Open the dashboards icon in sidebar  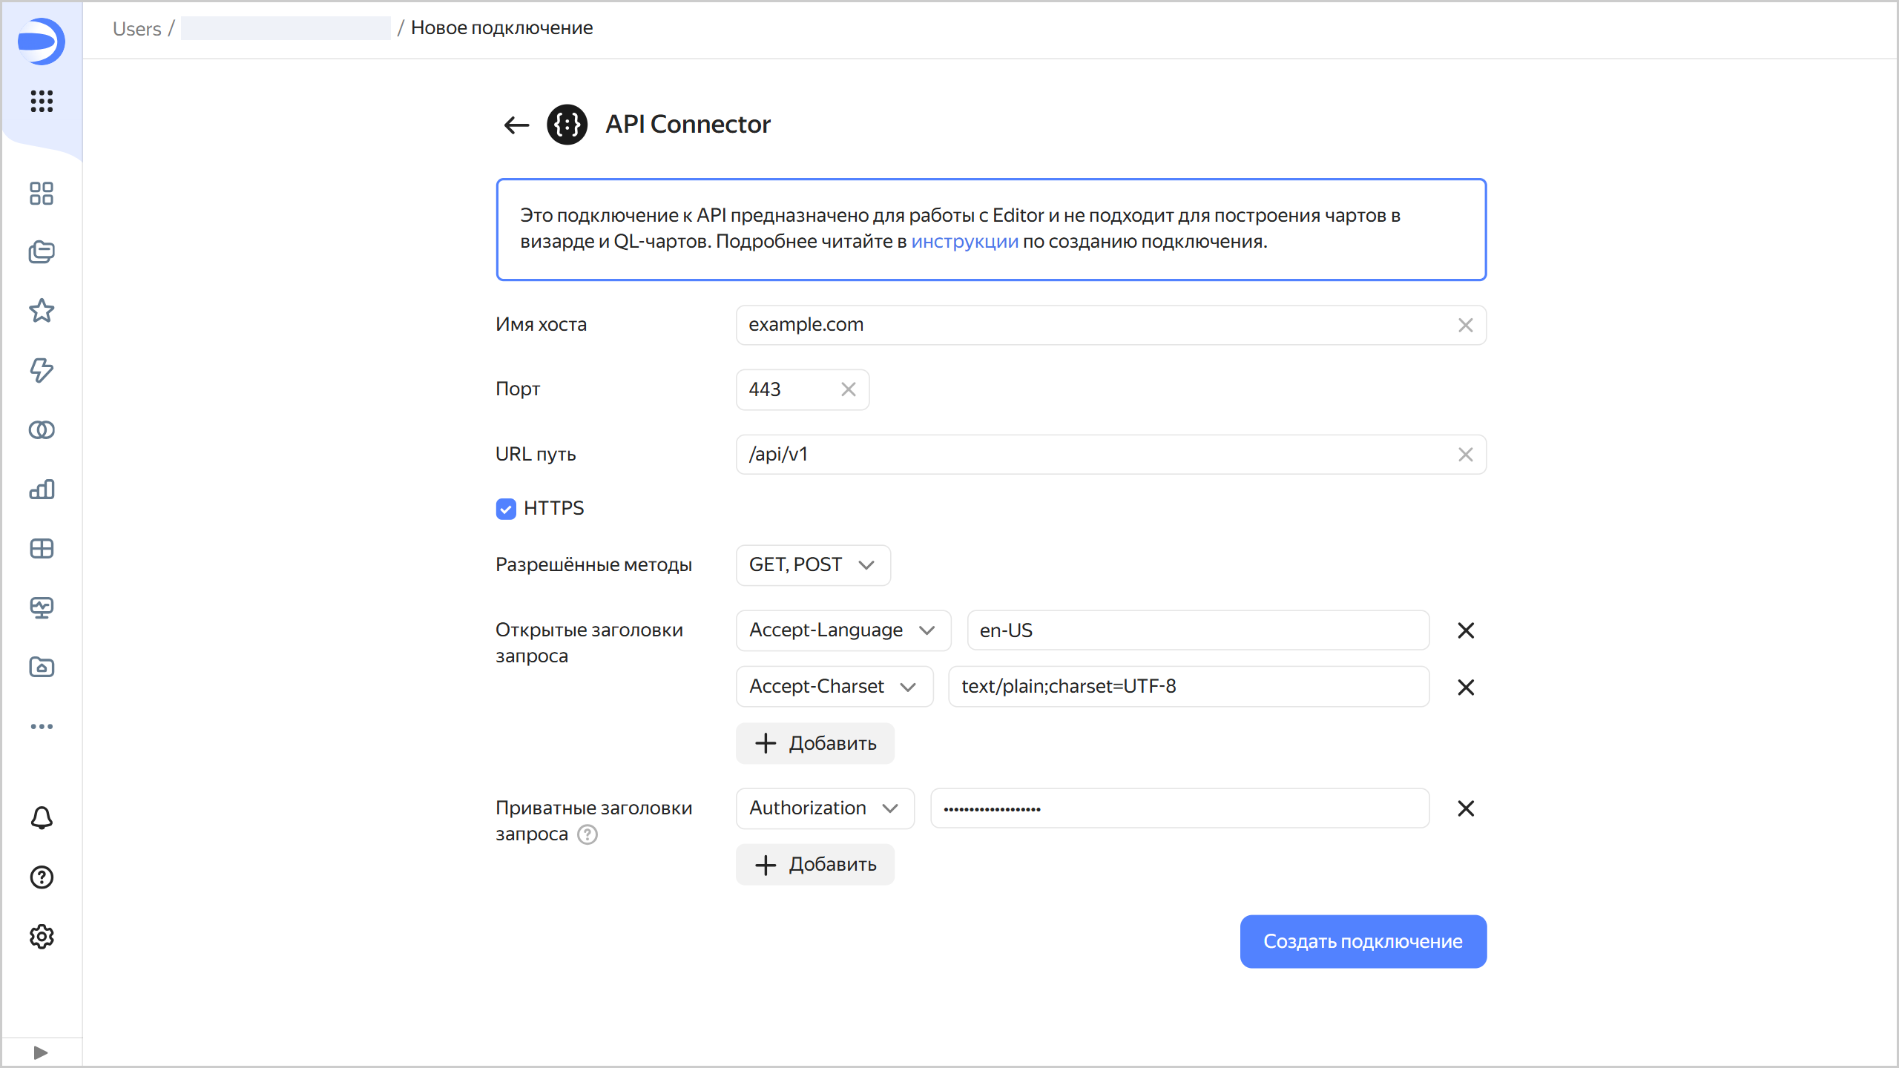pos(42,548)
